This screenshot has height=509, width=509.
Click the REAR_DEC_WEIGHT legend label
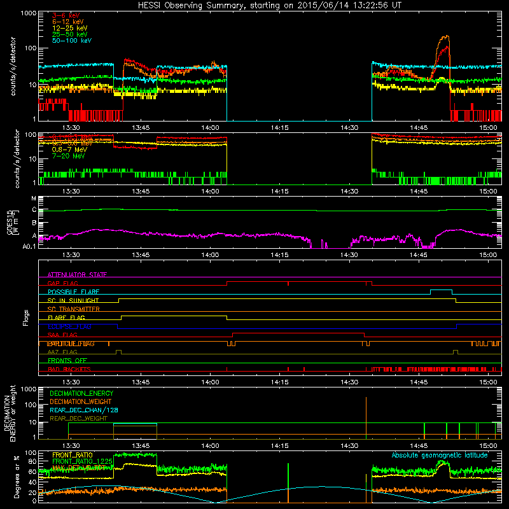pyautogui.click(x=78, y=419)
